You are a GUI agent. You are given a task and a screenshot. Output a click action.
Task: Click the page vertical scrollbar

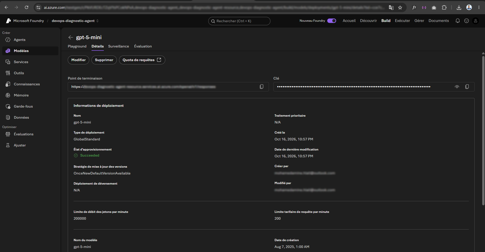(x=483, y=130)
